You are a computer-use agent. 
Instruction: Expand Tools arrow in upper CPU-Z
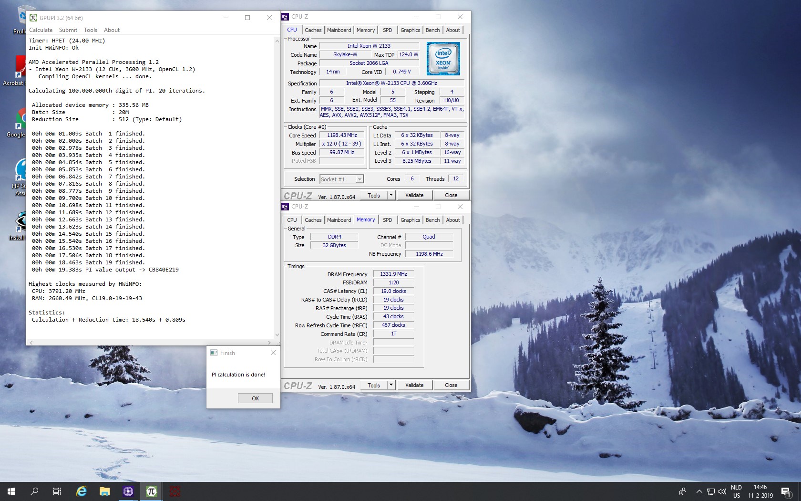(391, 195)
